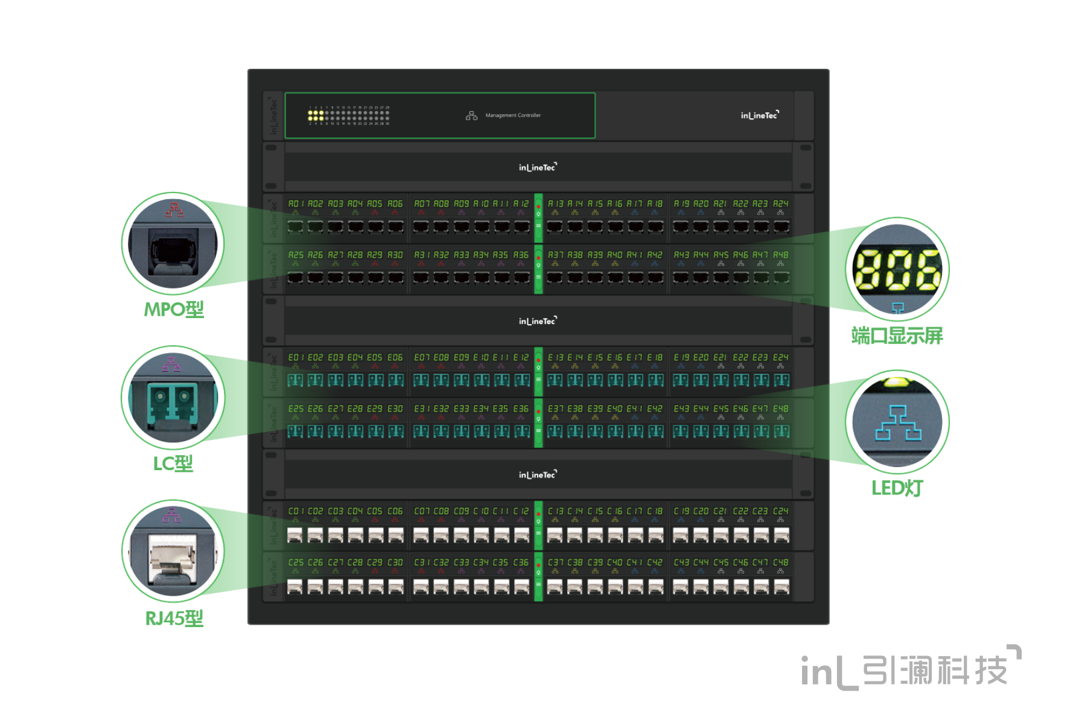Click port label A40

(615, 255)
